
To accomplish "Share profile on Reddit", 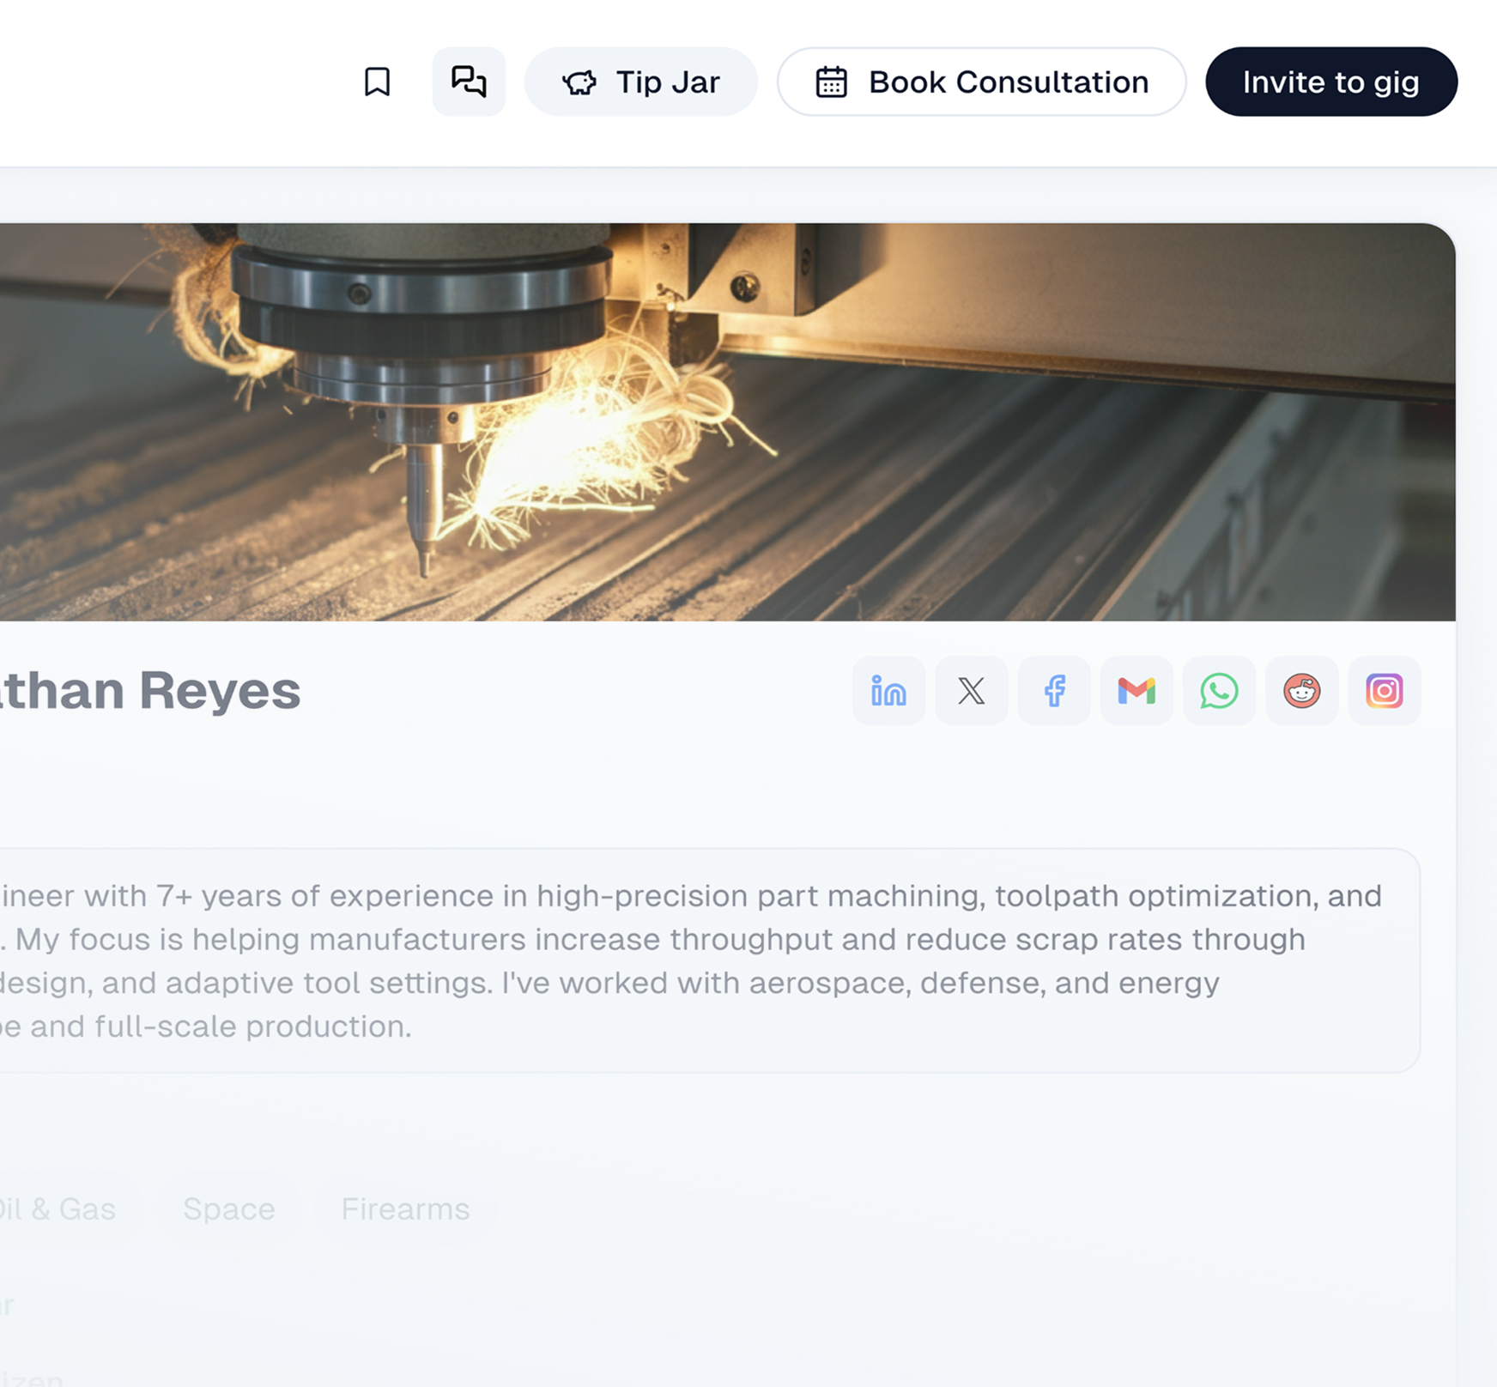I will pyautogui.click(x=1301, y=691).
